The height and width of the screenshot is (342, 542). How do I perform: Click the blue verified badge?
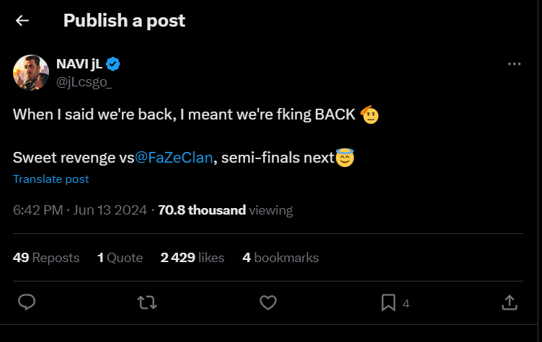[x=113, y=65]
